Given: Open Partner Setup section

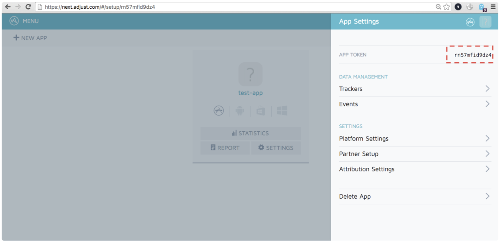Looking at the screenshot, I should (x=415, y=154).
